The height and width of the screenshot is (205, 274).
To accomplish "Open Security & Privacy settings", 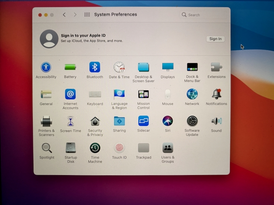I will click(95, 121).
